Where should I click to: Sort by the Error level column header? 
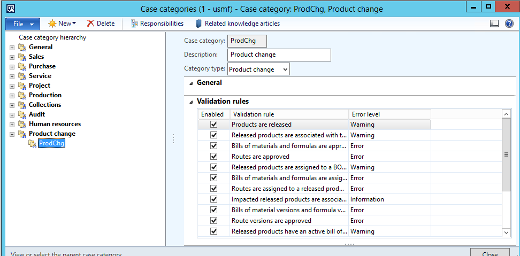point(389,114)
